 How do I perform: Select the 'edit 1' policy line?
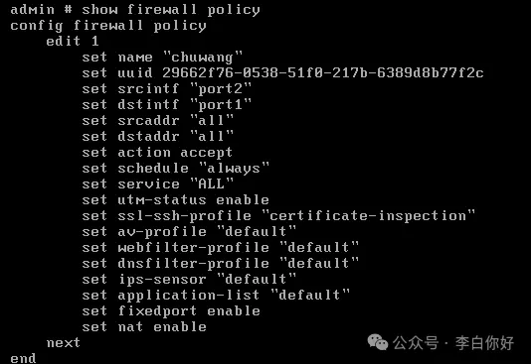(73, 42)
